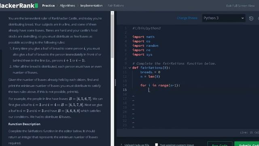Collapse the fairRations function fold arrow
The width and height of the screenshot is (259, 146).
click(129, 68)
